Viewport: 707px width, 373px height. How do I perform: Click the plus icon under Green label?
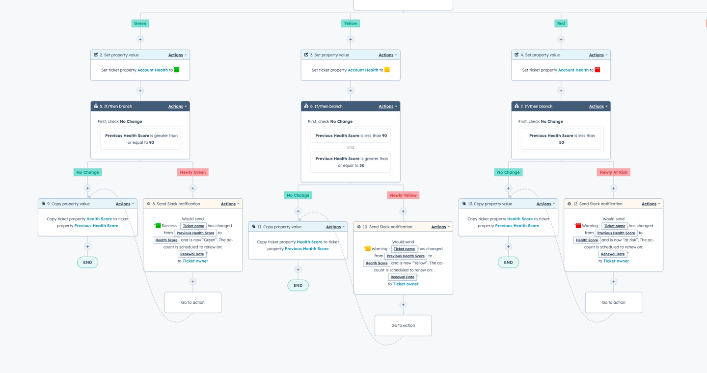[140, 39]
